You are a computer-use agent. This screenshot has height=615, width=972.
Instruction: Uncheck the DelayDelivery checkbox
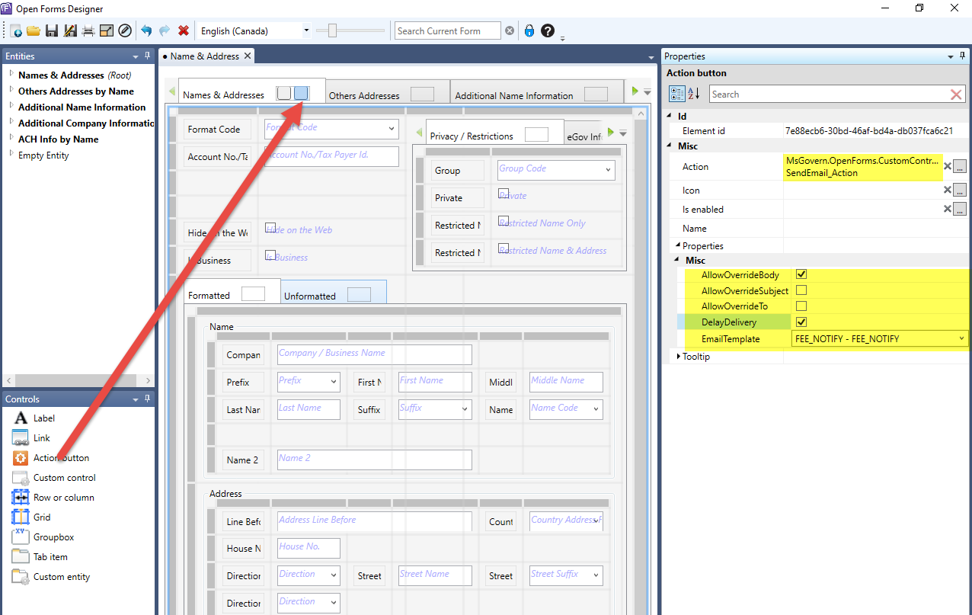(x=801, y=322)
